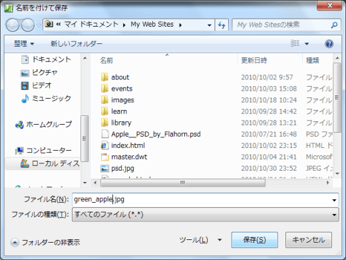This screenshot has width=346, height=260.
Task: Select the learn folder icon
Action: pos(104,111)
